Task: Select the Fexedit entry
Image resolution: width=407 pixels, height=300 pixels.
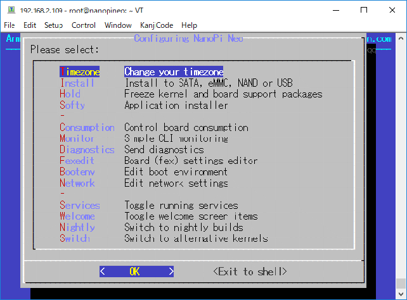Action: click(x=77, y=161)
